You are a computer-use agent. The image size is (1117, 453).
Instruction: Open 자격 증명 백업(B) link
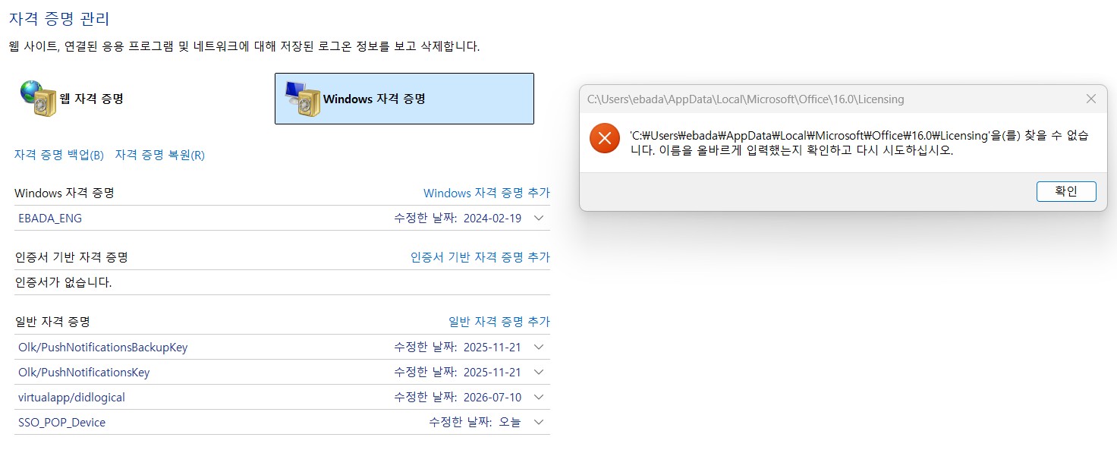point(59,155)
